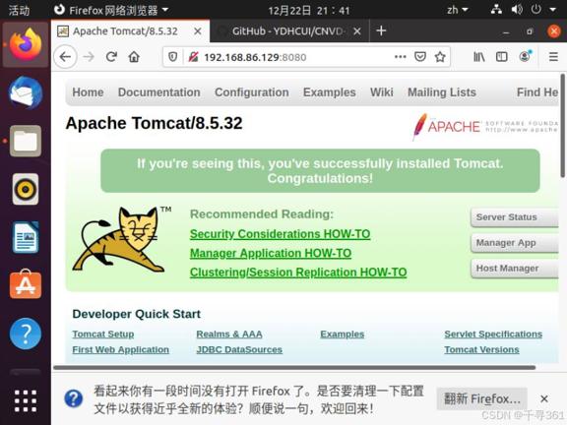Click the Server Status button
This screenshot has height=425, width=567.
(515, 217)
